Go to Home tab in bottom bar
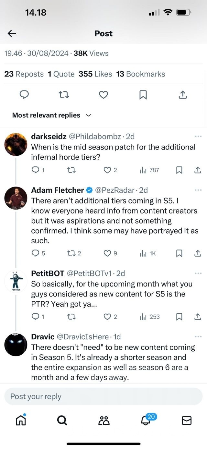Screen dimensions: 207x449 coord(21,420)
